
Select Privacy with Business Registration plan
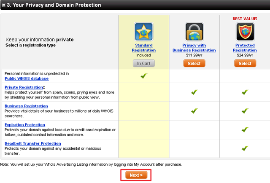194,63
